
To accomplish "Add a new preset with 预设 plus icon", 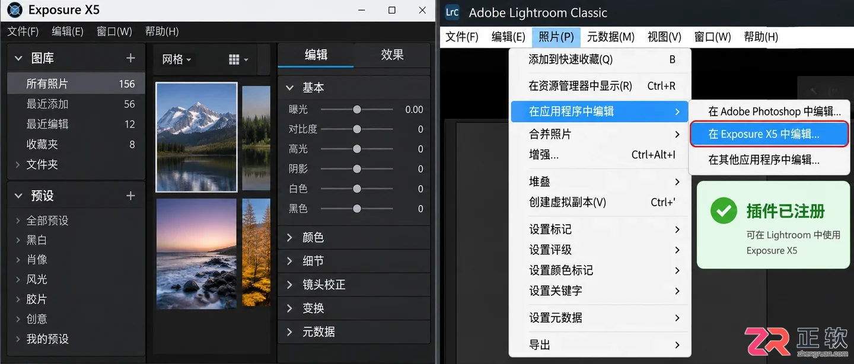I will click(x=131, y=196).
